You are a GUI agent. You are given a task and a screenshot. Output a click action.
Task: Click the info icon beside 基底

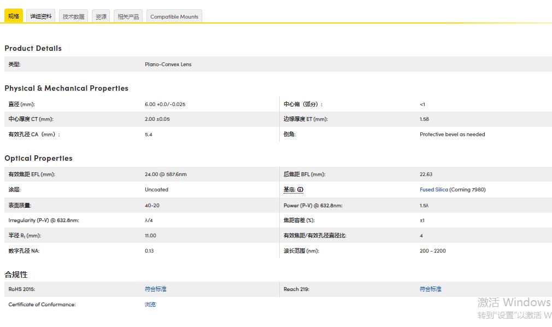click(x=301, y=190)
